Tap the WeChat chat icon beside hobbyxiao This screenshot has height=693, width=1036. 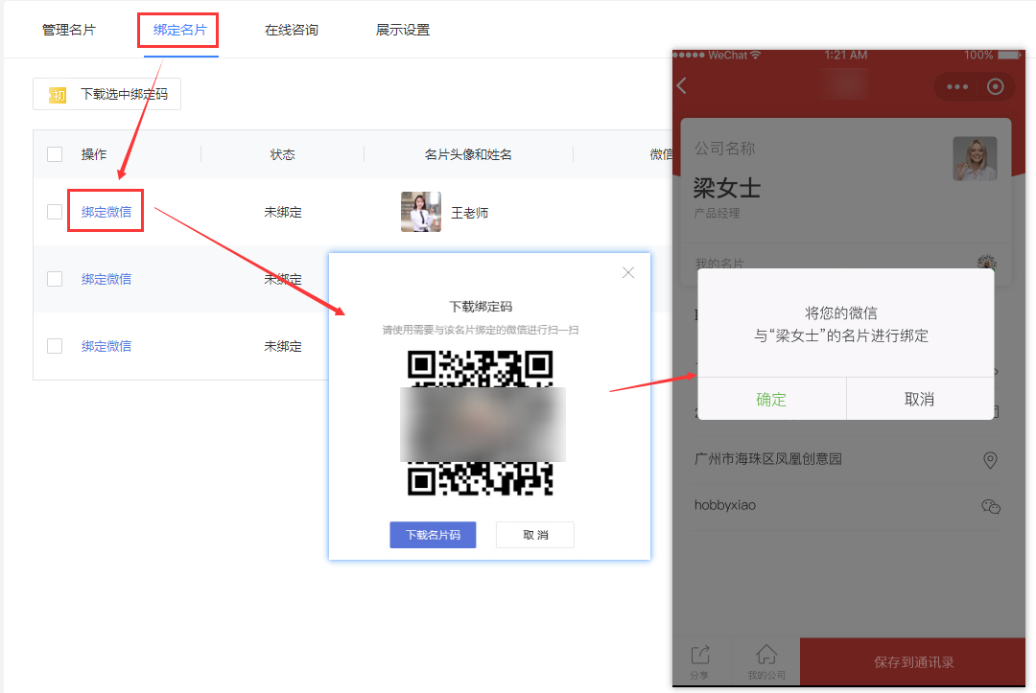990,506
